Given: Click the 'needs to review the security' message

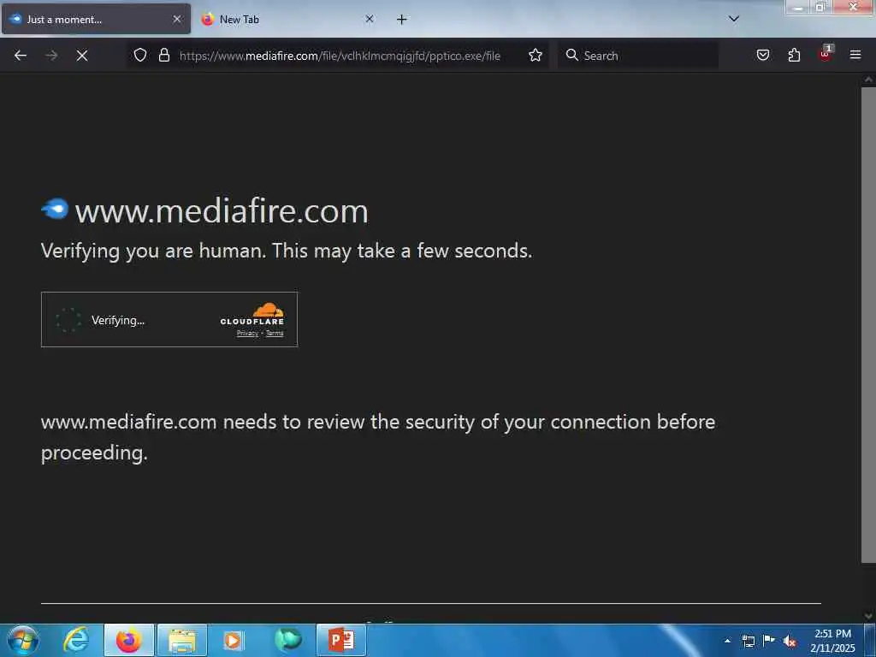Looking at the screenshot, I should [377, 437].
